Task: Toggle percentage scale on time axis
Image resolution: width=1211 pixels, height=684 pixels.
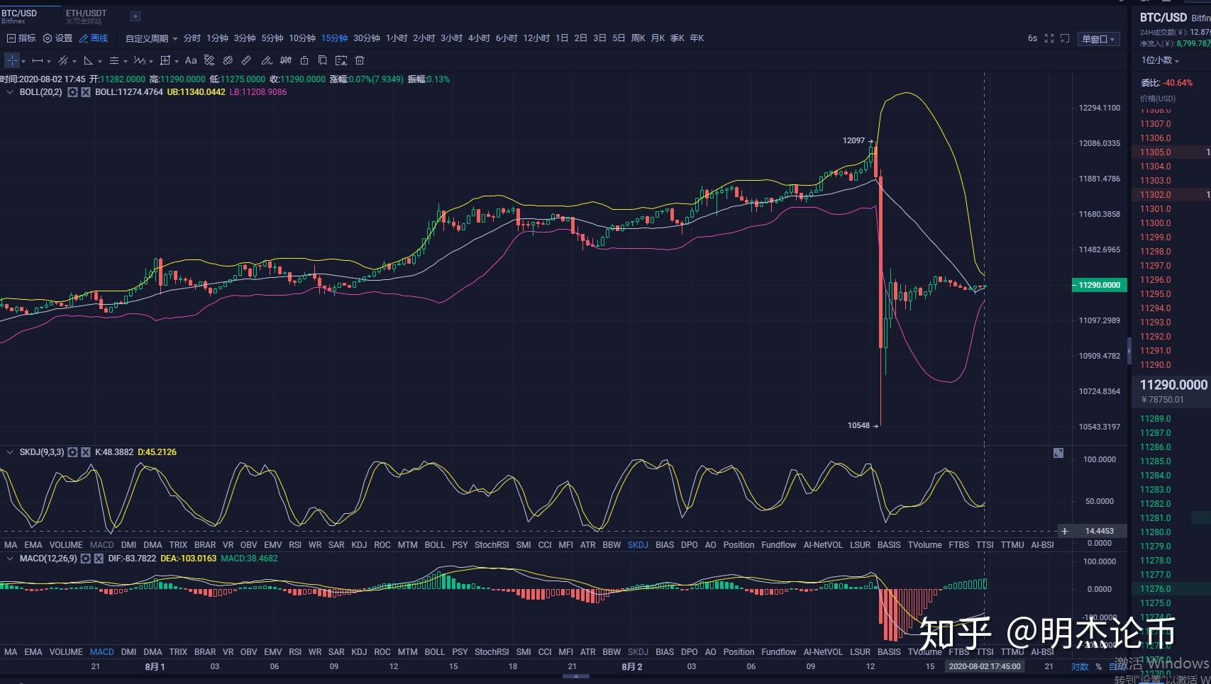Action: (x=1098, y=666)
